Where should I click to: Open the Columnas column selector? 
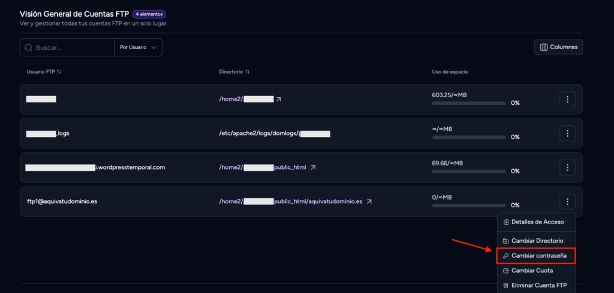pyautogui.click(x=558, y=47)
